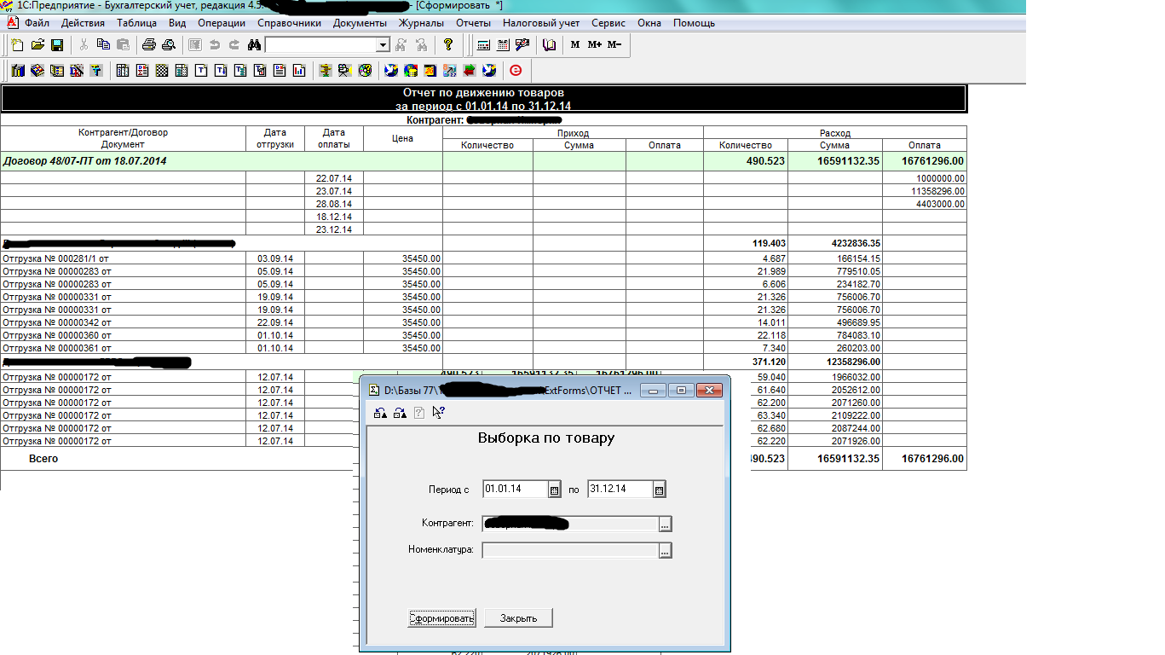This screenshot has height=655, width=1165.
Task: Click the start date field showing 01.01.14
Action: pyautogui.click(x=515, y=490)
